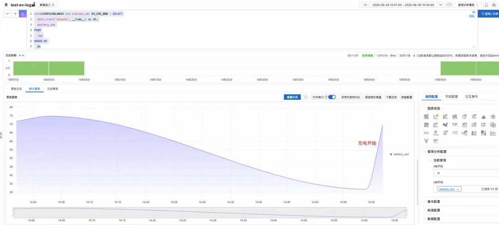Remove battery_soc from y-axis field
Screen dimensions: 499x225
(457, 189)
